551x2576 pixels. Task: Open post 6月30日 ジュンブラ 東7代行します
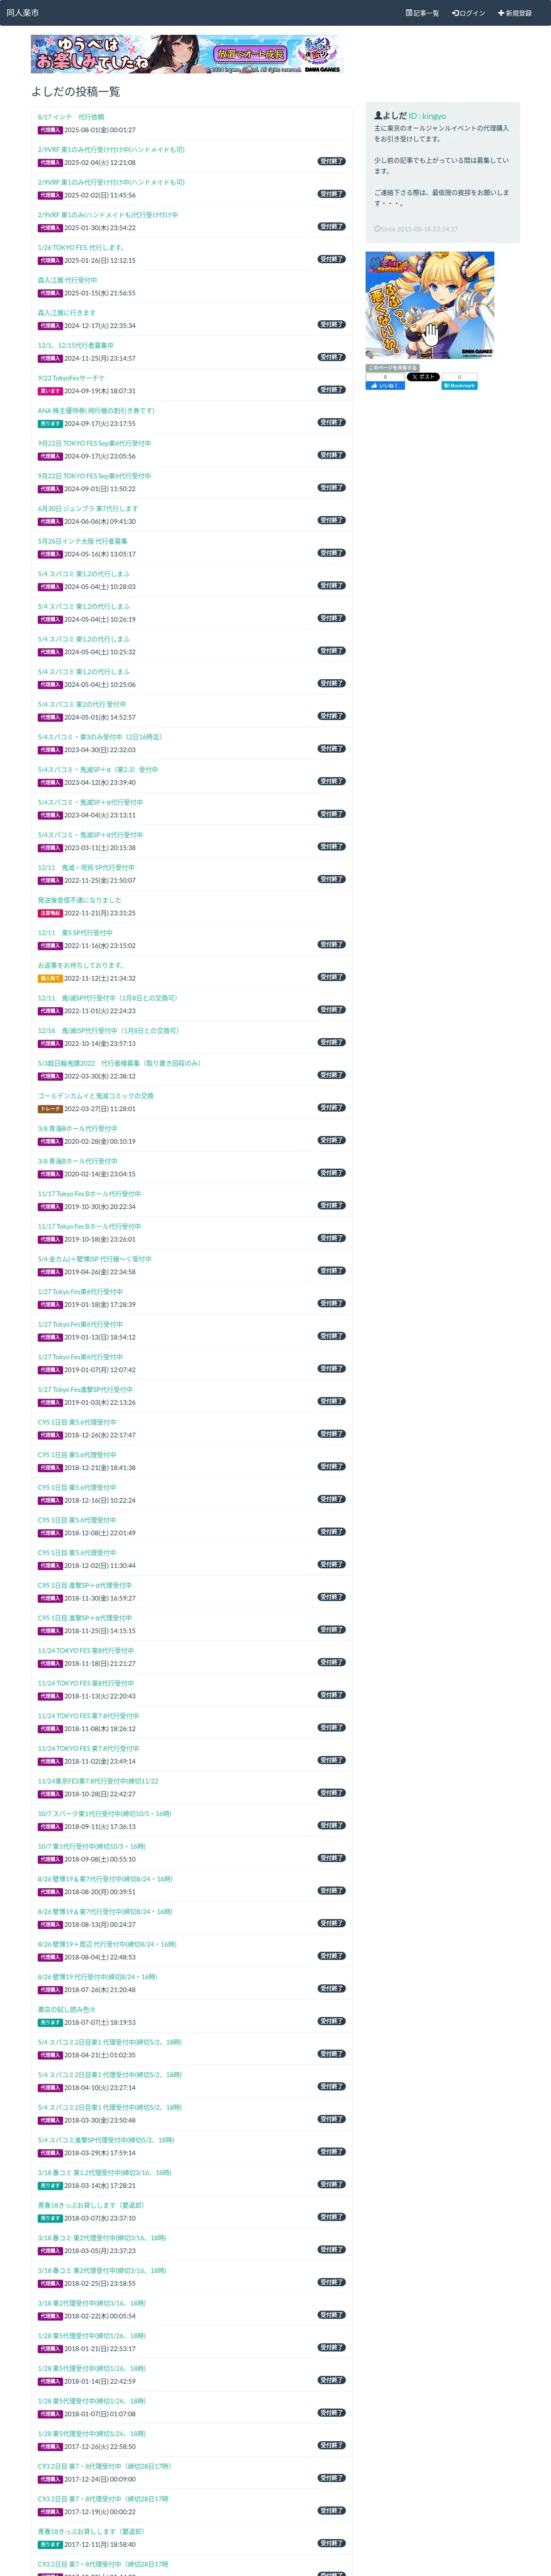[88, 508]
